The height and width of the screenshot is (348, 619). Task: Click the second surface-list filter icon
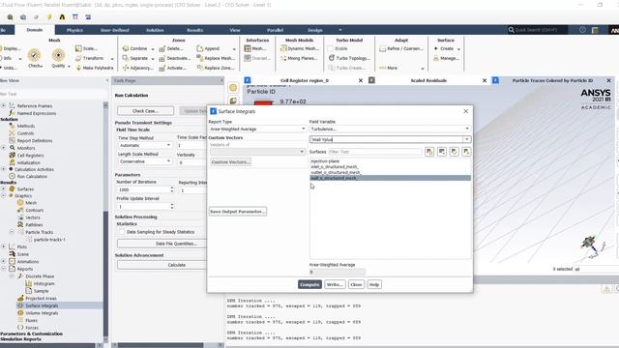(x=442, y=152)
